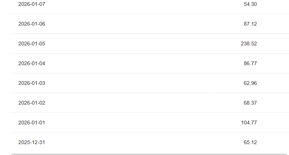The height and width of the screenshot is (155, 289).
Task: Click the 2026-01-03 date entry
Action: (31, 83)
